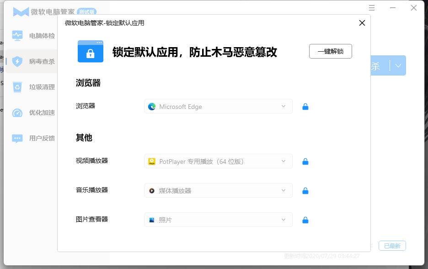Screen dimensions: 428x269
Task: Expand the 浏览器 dropdown arrow
Action: pos(284,107)
